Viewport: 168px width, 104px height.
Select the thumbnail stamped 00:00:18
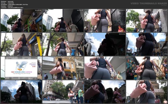click(x=63, y=20)
